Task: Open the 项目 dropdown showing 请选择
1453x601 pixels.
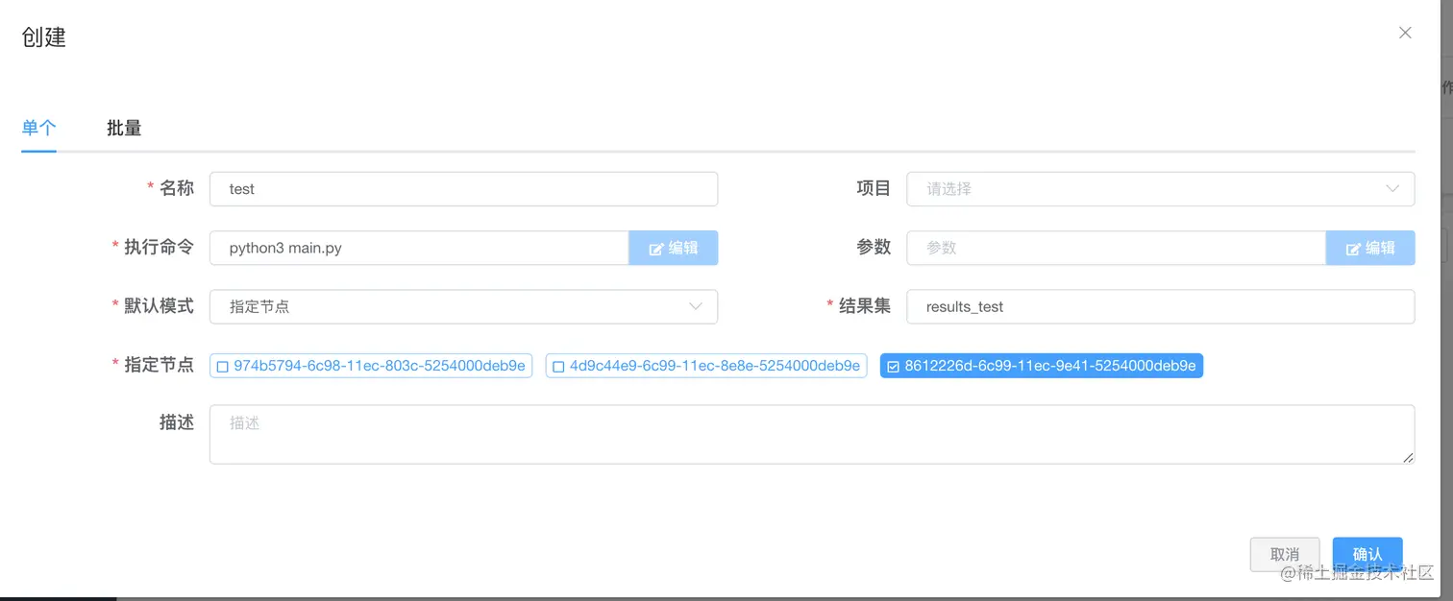Action: (x=1161, y=189)
